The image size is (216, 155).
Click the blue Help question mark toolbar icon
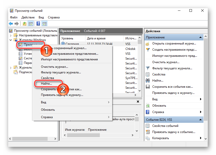(38, 24)
